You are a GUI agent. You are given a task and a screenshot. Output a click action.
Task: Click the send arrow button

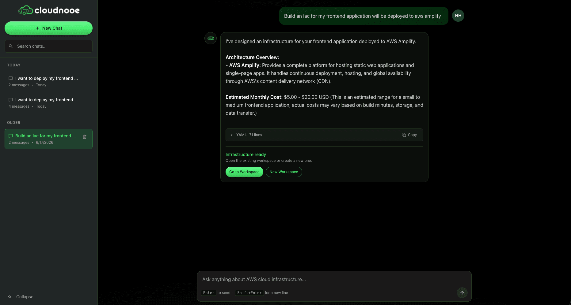click(x=462, y=293)
